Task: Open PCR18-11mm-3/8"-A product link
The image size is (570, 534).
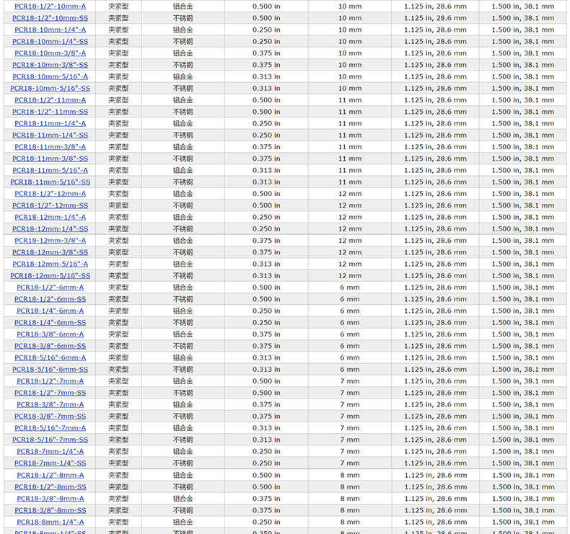Action: click(50, 147)
